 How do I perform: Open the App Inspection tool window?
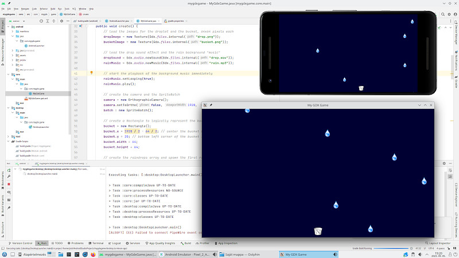click(226, 243)
